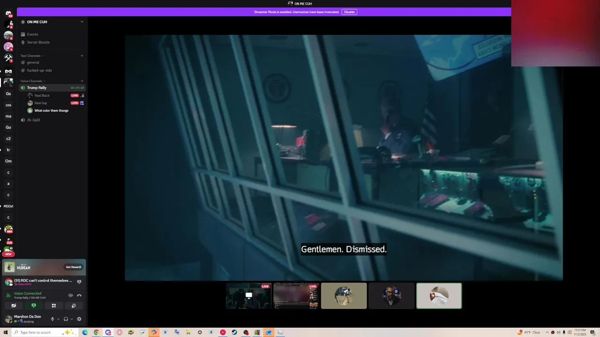Open Discord User Settings gear
The image size is (600, 337).
tap(79, 319)
